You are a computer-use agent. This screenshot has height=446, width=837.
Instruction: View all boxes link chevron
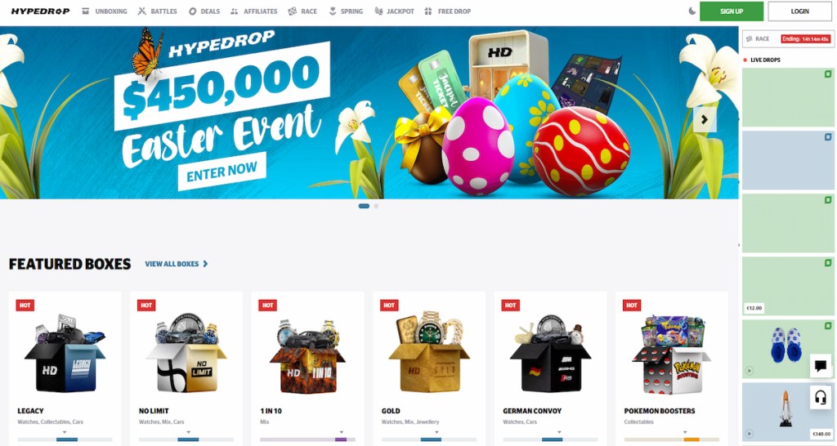[x=205, y=264]
